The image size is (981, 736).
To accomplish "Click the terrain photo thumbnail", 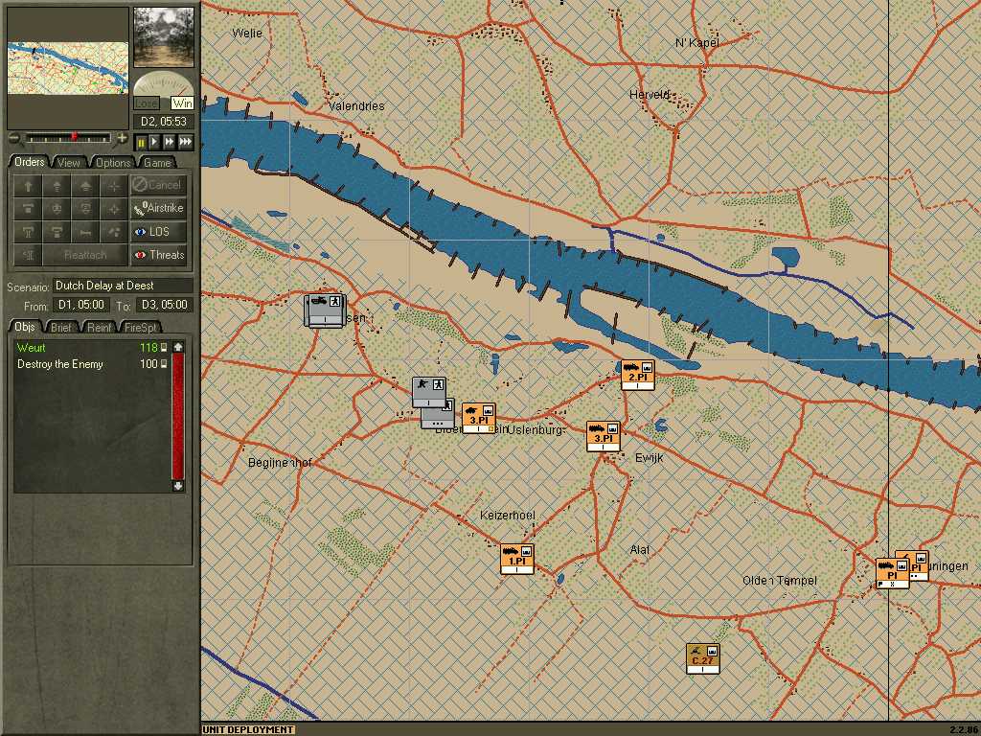I will pos(164,37).
